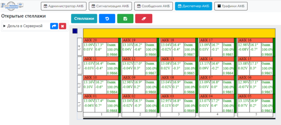281x125 pixels.
Task: Click the red eraser clear button
Action: 144,19
